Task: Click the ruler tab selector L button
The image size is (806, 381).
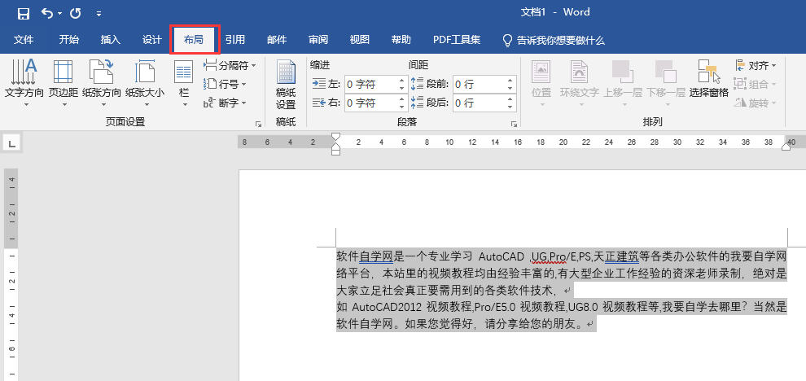Action: 12,143
